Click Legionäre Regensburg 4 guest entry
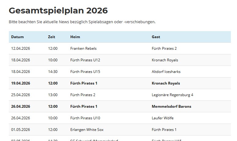Image resolution: width=237 pixels, height=141 pixels. click(172, 95)
